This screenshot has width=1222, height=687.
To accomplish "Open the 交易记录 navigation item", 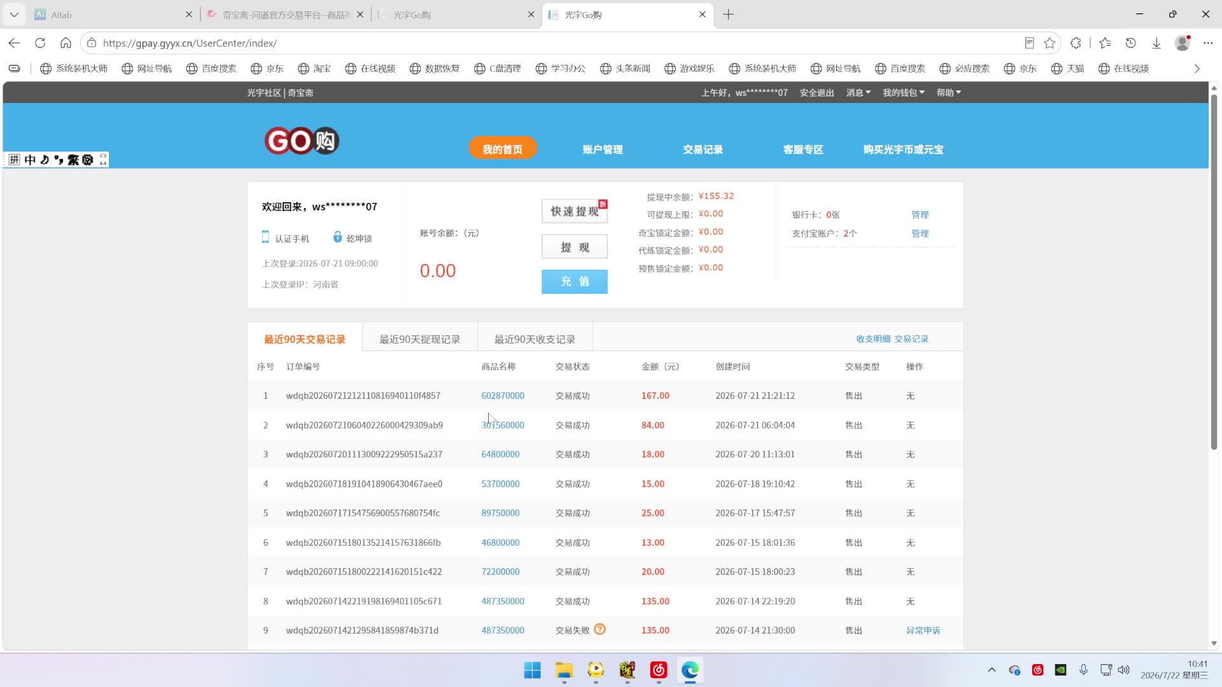I will point(703,149).
